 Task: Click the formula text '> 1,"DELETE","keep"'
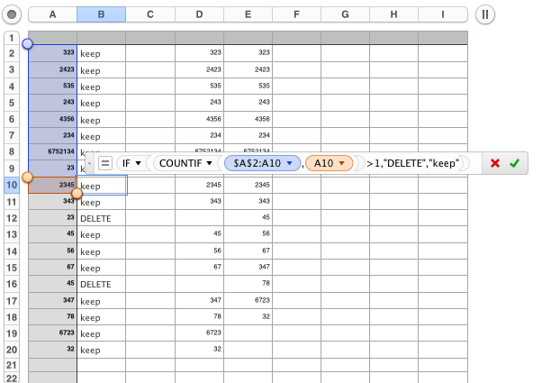413,163
